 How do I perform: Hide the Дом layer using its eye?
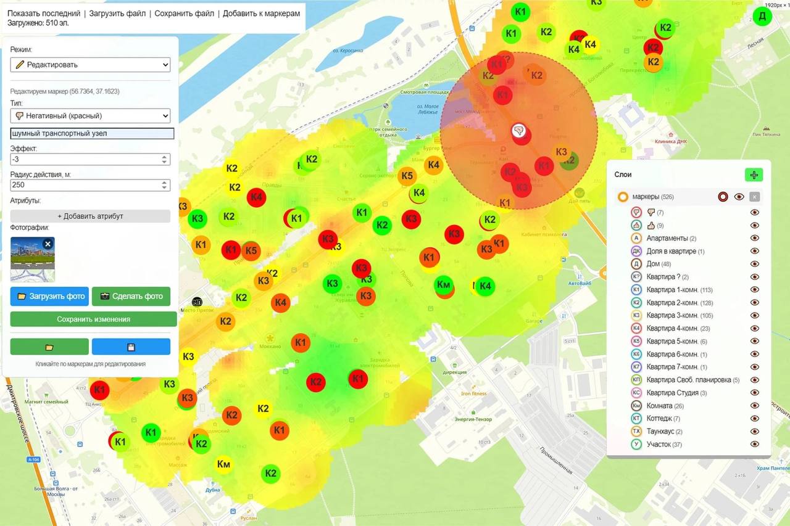pos(754,264)
